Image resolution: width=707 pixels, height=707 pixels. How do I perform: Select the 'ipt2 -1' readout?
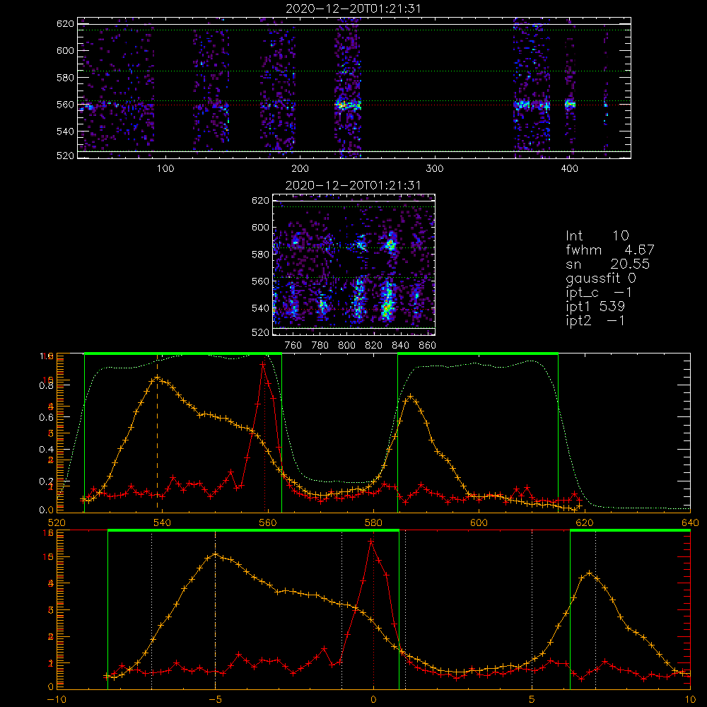click(x=595, y=320)
